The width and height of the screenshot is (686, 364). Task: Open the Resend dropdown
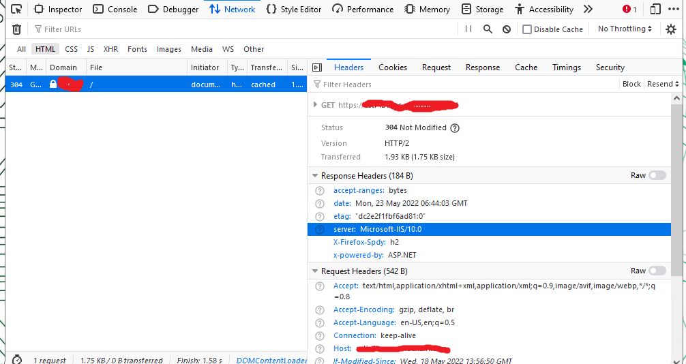663,84
